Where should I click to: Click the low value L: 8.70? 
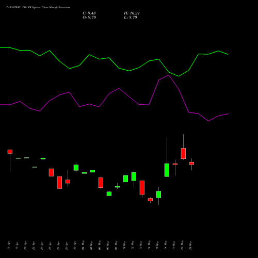[131, 18]
